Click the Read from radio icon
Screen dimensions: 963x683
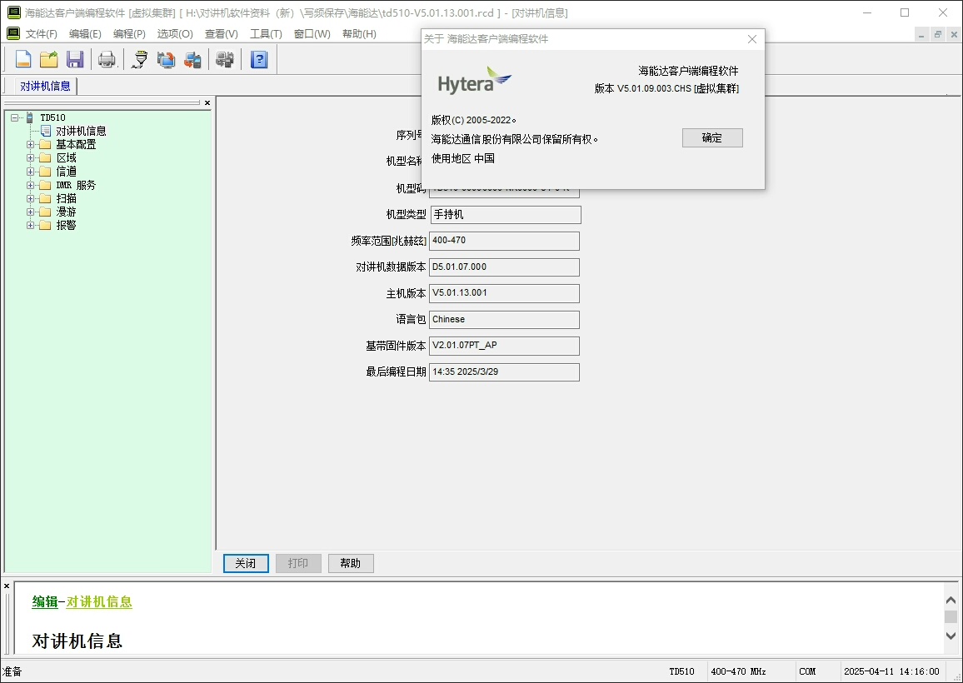click(x=167, y=59)
